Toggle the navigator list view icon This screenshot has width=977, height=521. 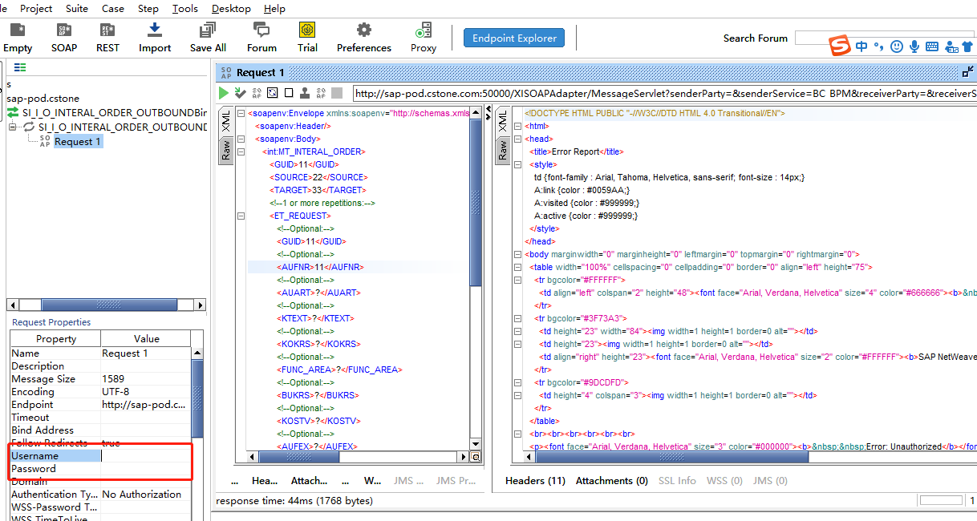click(x=20, y=67)
